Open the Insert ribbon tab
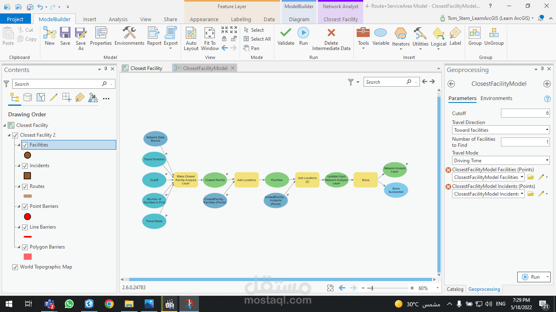This screenshot has height=312, width=556. (x=90, y=19)
